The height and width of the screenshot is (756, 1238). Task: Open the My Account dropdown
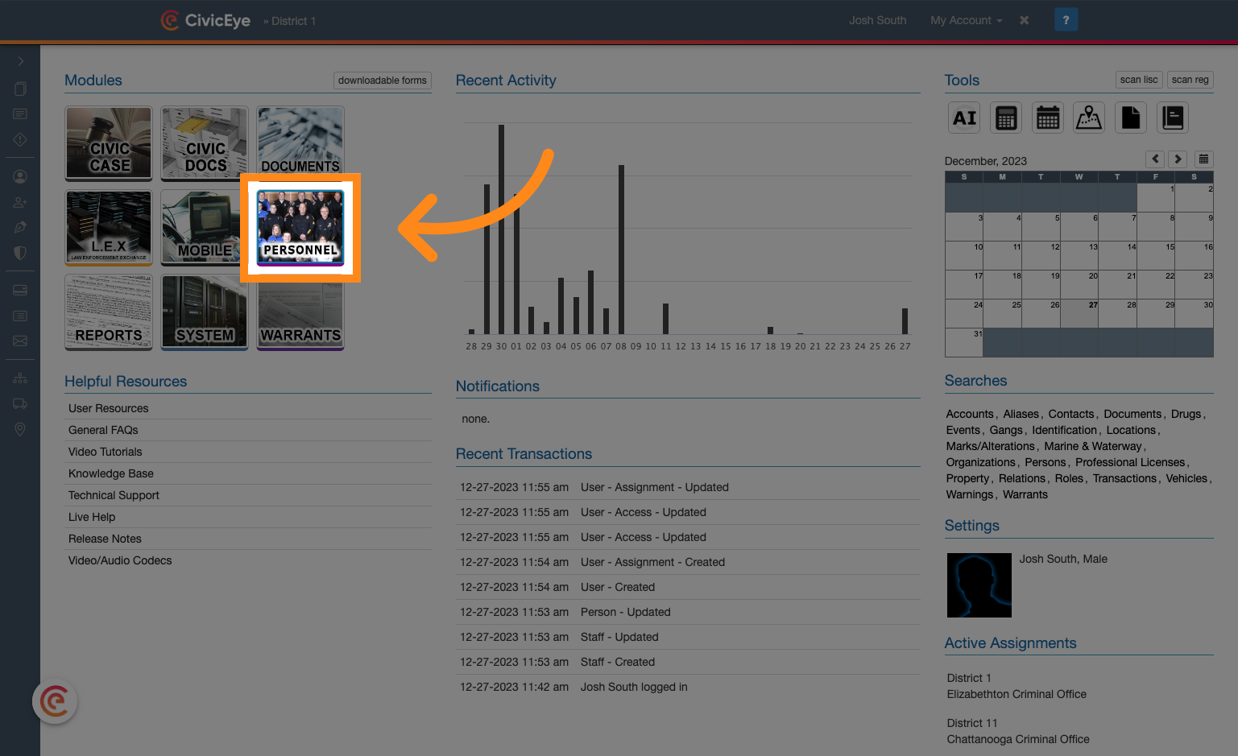click(967, 20)
